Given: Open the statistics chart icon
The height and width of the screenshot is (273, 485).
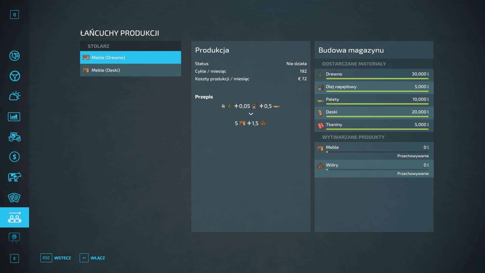Looking at the screenshot, I should point(14,117).
